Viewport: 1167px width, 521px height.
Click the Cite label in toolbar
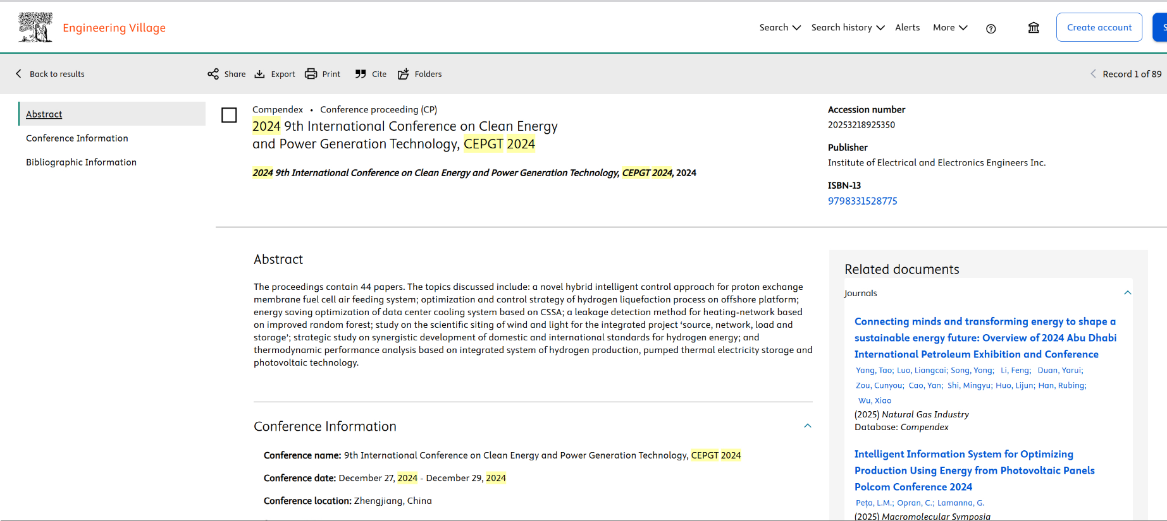click(379, 74)
